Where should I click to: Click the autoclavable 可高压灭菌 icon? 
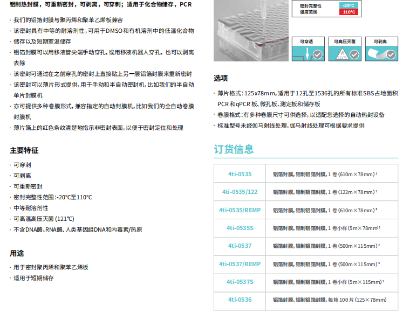click(345, 49)
